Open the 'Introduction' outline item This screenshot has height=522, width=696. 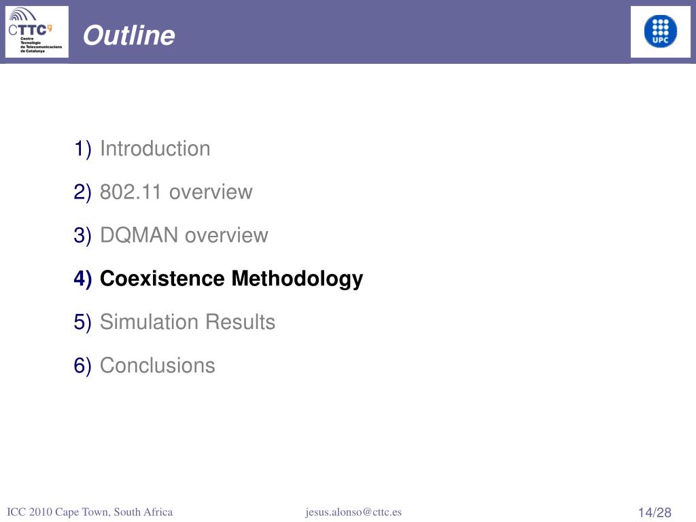coord(155,148)
